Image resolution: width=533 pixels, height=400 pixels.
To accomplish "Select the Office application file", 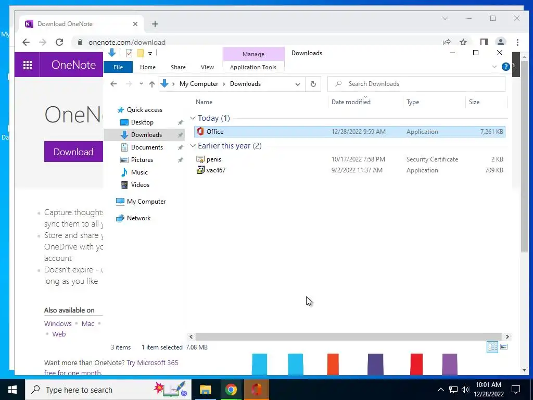I will click(x=350, y=132).
